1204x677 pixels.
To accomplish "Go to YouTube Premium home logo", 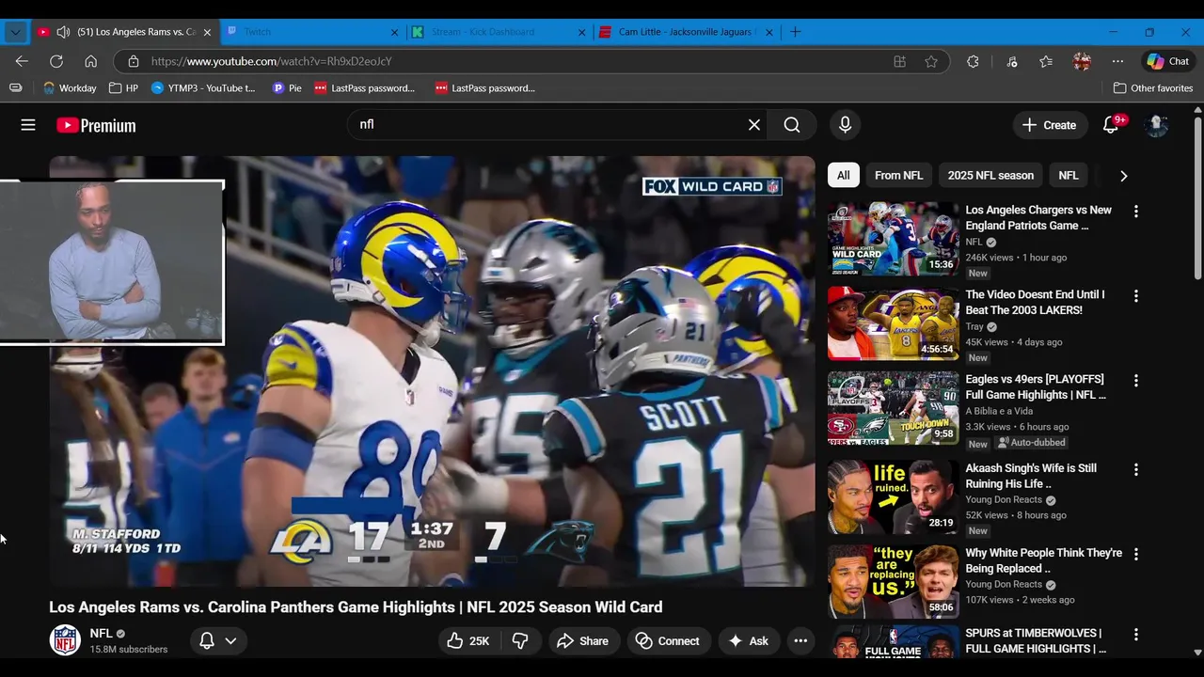I will [x=96, y=125].
